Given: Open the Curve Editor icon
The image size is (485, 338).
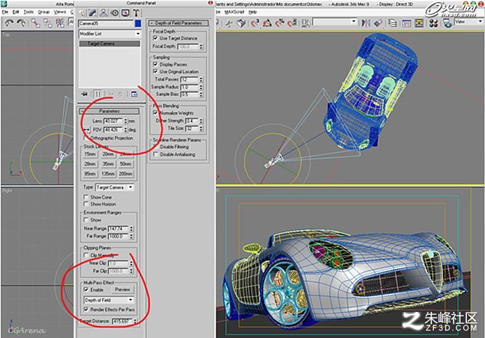Looking at the screenshot, I should [406, 23].
